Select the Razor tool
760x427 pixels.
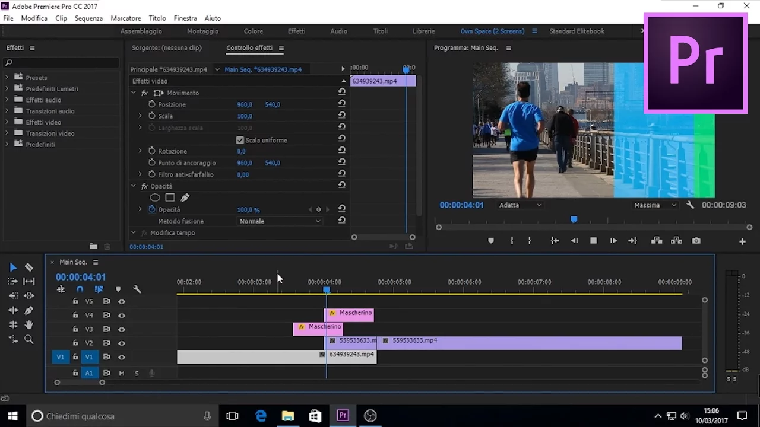coord(28,267)
